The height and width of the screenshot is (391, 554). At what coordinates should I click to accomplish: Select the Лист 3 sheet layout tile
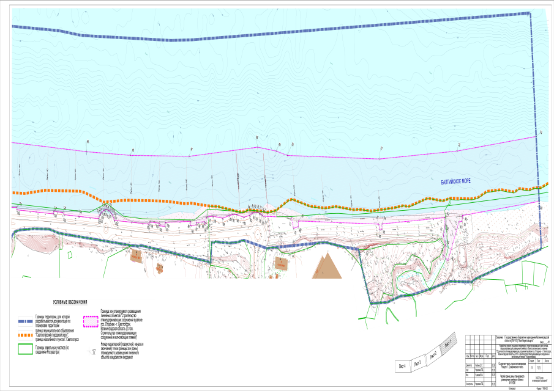(417, 363)
